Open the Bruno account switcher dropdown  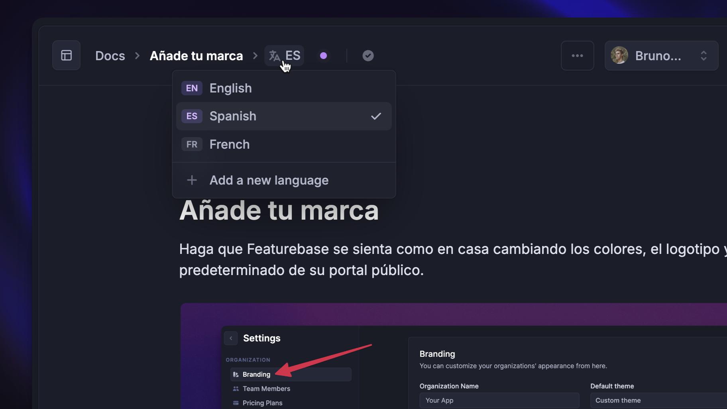click(703, 55)
